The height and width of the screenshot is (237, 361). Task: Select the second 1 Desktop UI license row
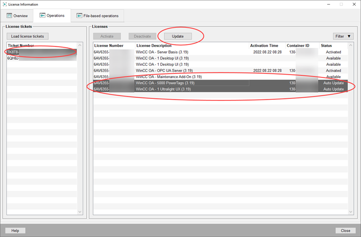(220, 64)
